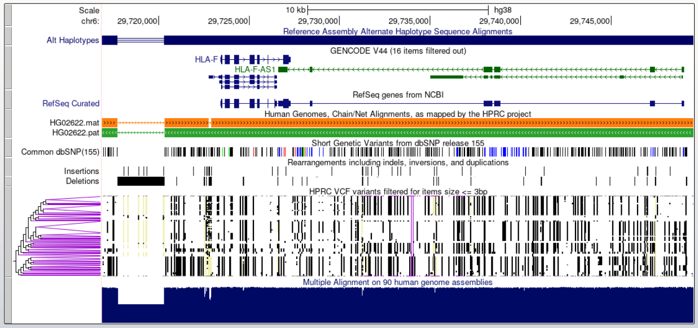
Task: Click the GENCODE V44 track title
Action: (398, 50)
